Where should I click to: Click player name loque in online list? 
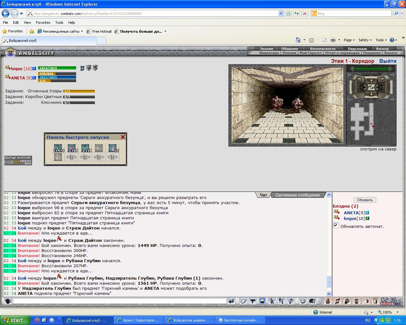350,218
